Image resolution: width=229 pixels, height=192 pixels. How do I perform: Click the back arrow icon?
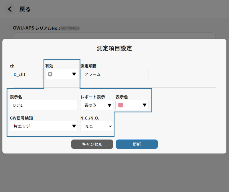point(10,9)
